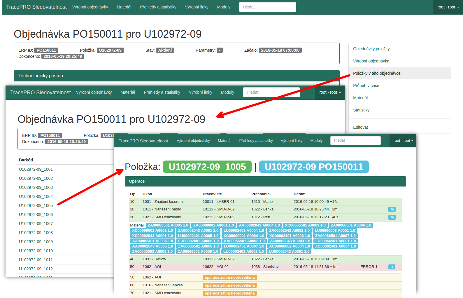The height and width of the screenshot is (298, 463).
Task: Open Statistiky sidebar link
Action: 400,110
